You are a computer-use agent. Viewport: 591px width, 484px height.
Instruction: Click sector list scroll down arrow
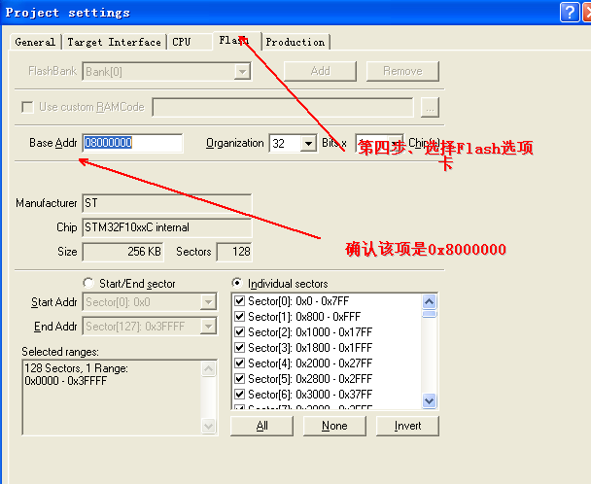click(430, 400)
